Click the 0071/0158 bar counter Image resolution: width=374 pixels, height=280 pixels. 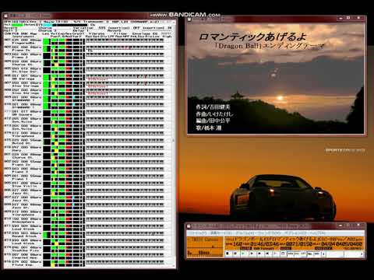(299, 244)
